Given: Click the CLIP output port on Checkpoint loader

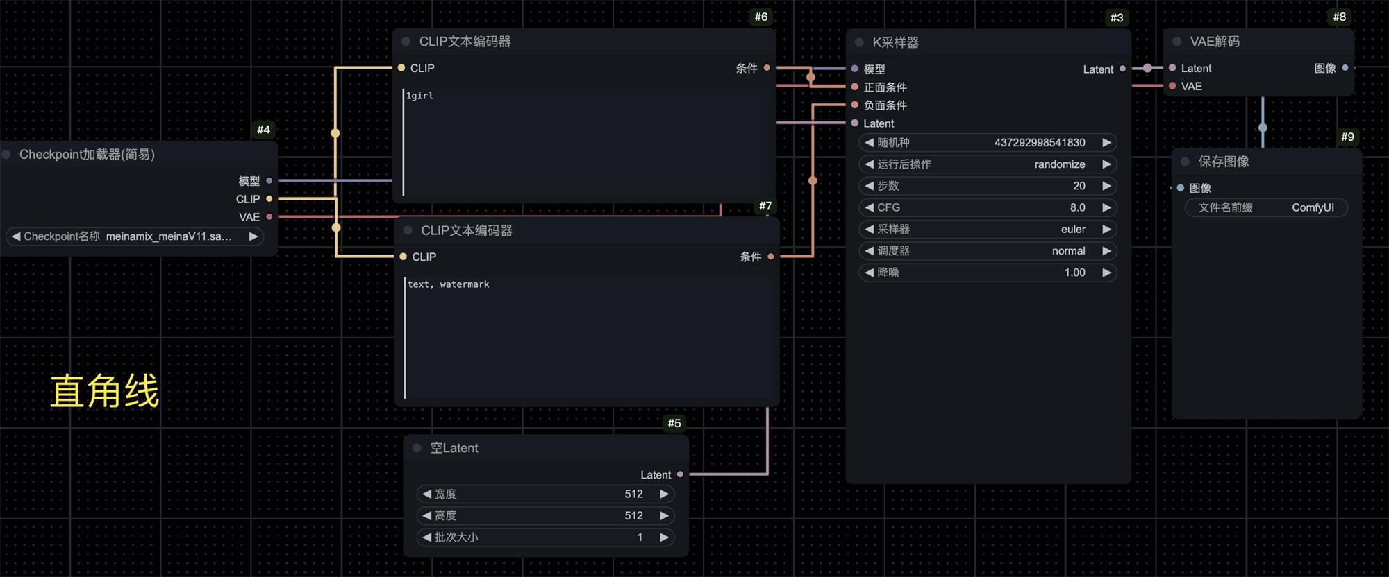Looking at the screenshot, I should (269, 199).
